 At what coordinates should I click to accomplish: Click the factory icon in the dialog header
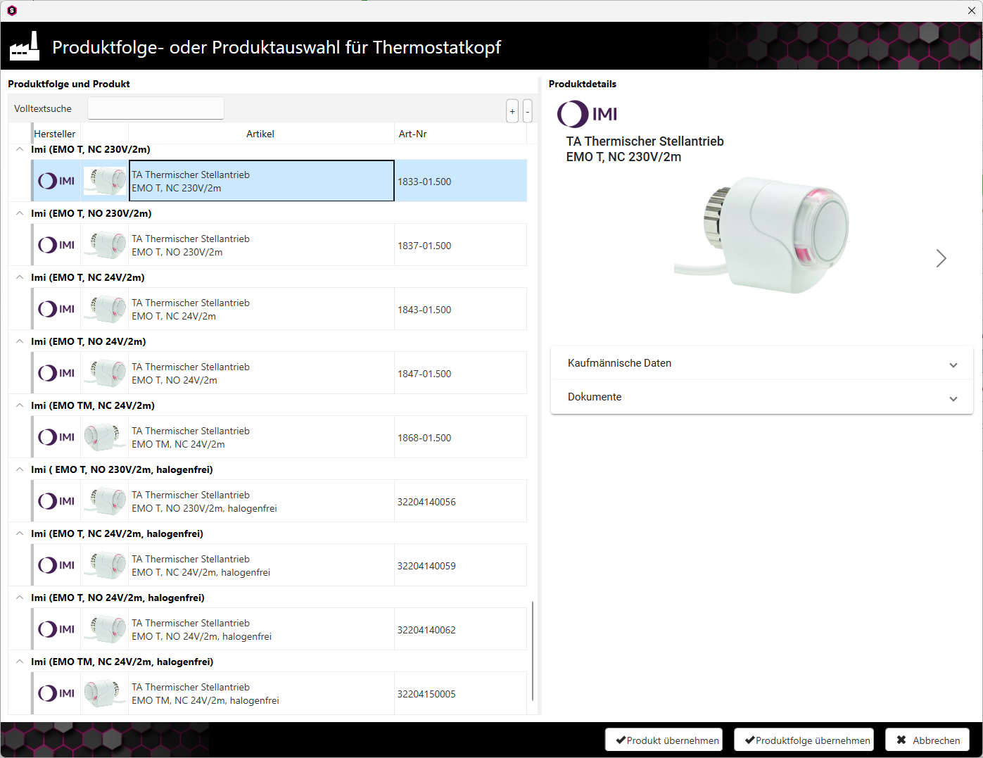point(25,46)
